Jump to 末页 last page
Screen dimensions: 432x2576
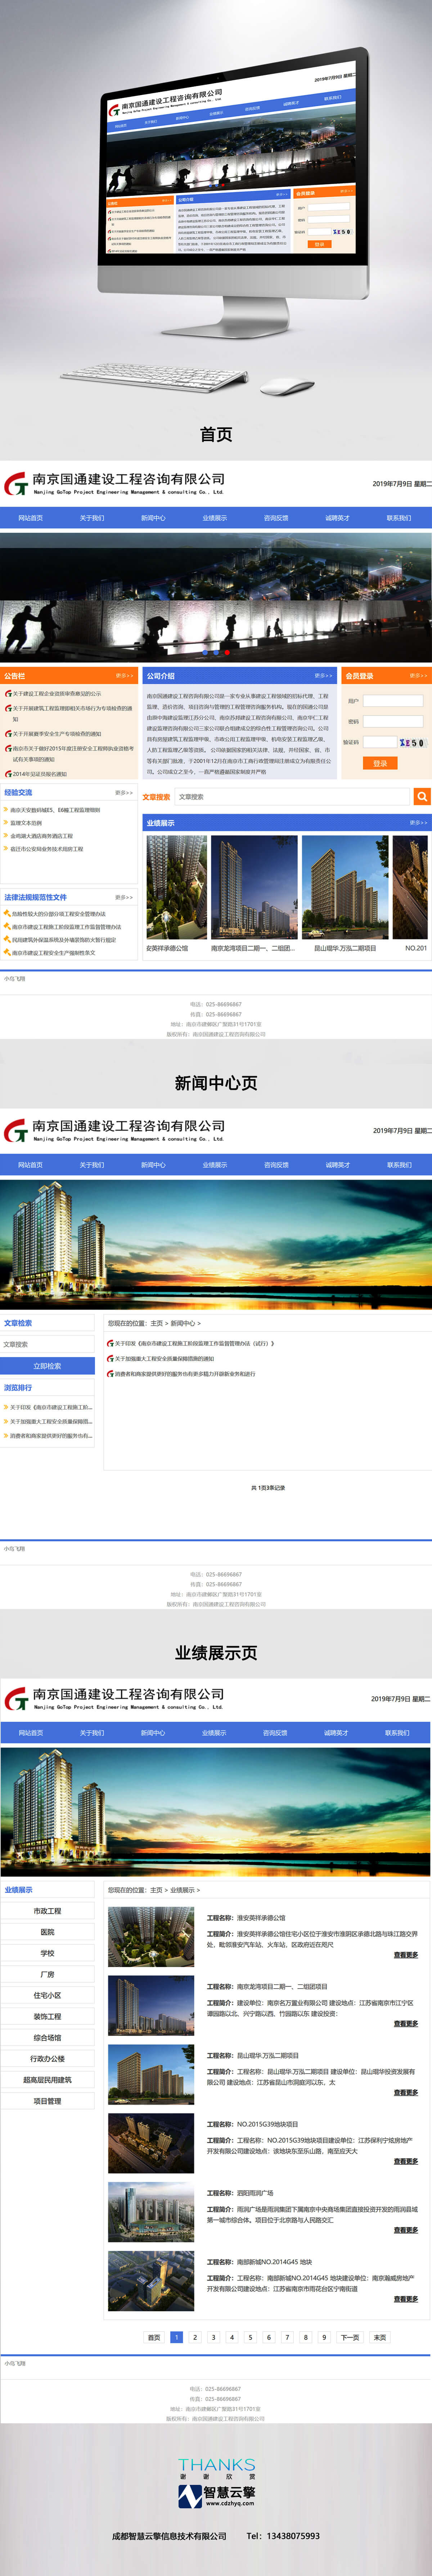pos(380,2337)
